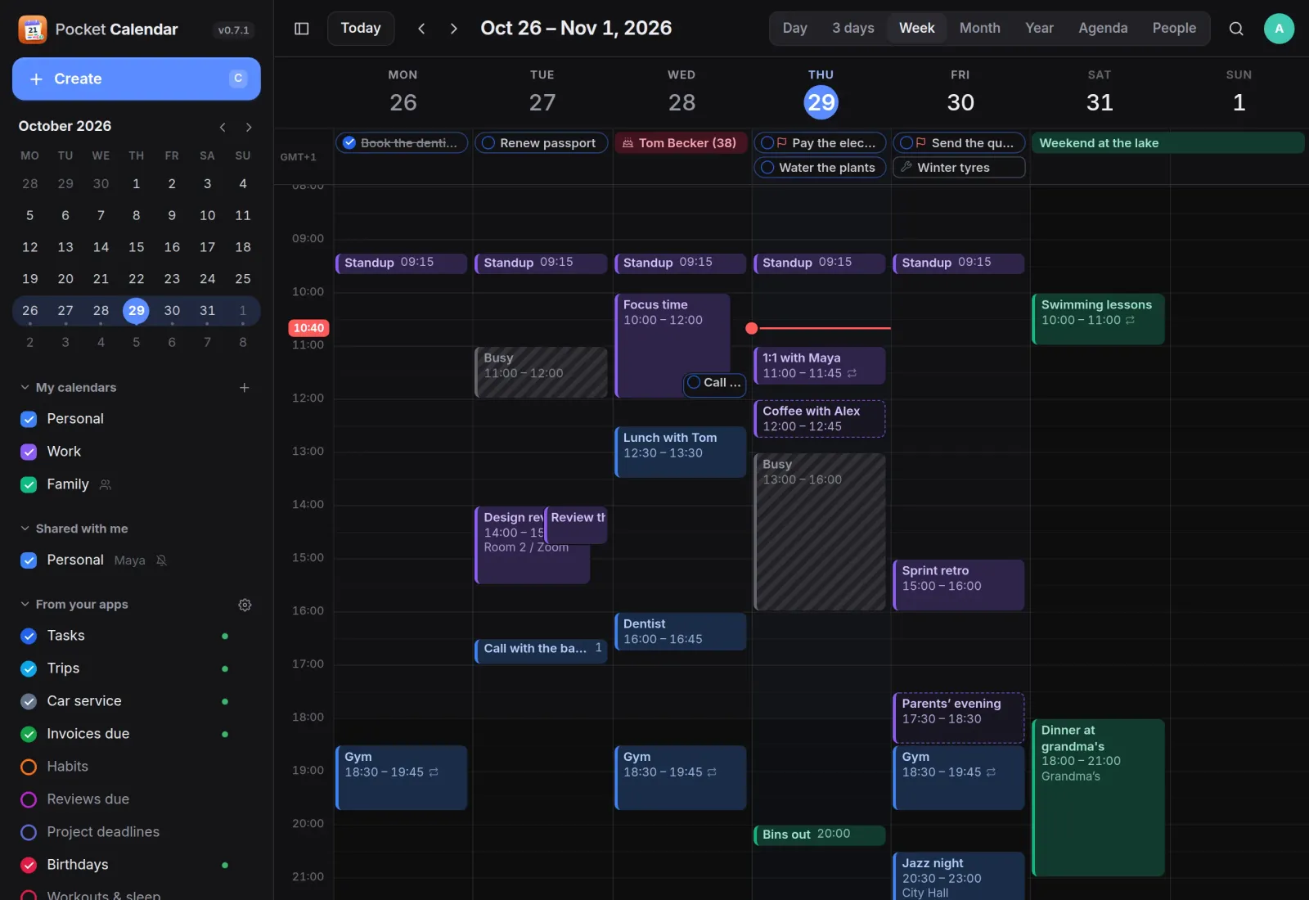
Task: Switch to Agenda view
Action: [x=1103, y=29]
